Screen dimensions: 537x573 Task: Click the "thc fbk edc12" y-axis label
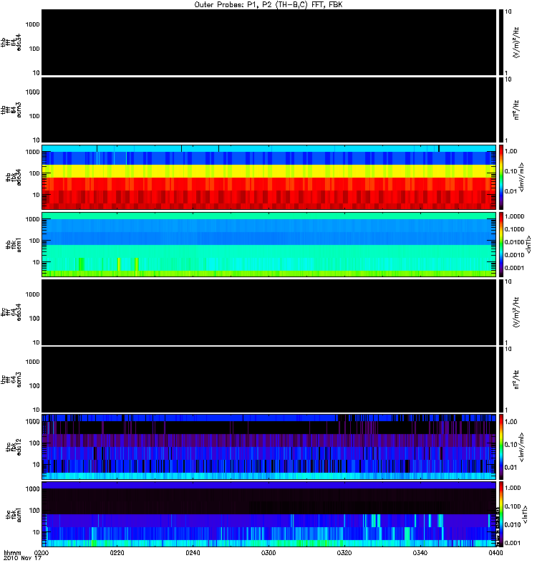point(14,447)
